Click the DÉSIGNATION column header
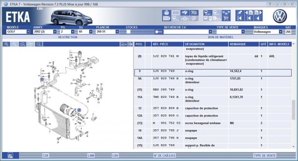298x161 pixels. coord(206,44)
